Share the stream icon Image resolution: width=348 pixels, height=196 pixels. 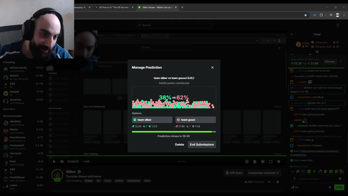(269, 182)
